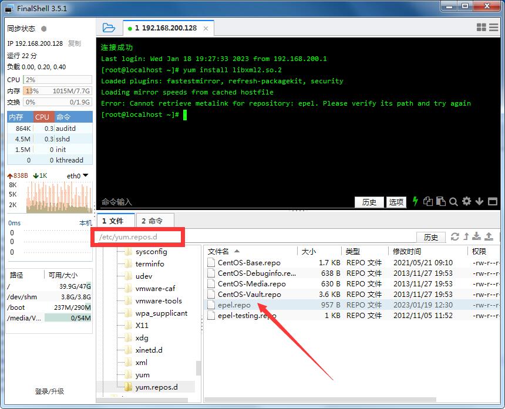Open terminal settings gear icon
Viewport: 505px width, 409px height.
pos(466,201)
